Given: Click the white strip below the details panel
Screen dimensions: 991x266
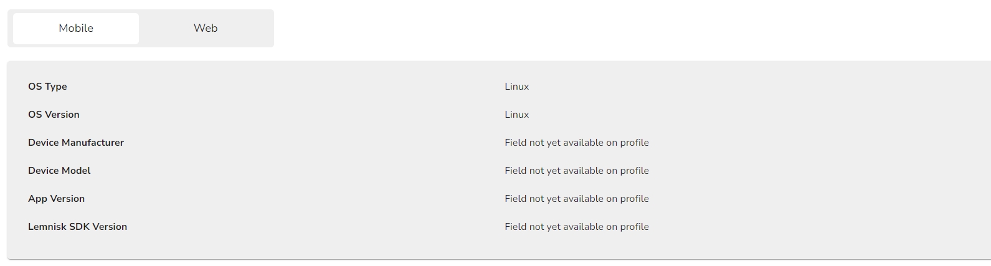Looking at the screenshot, I should (x=498, y=263).
